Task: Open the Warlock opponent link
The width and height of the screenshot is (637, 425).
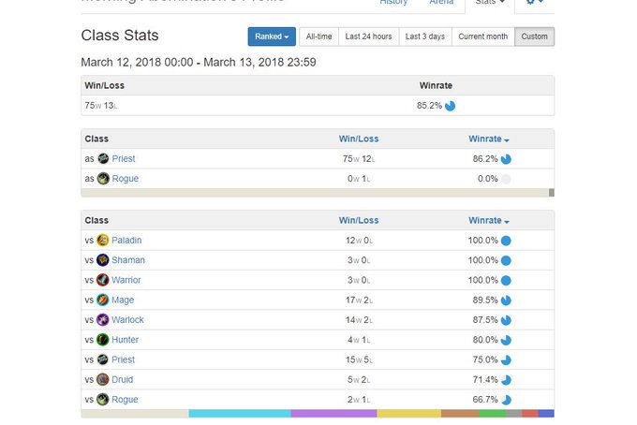Action: click(x=127, y=320)
